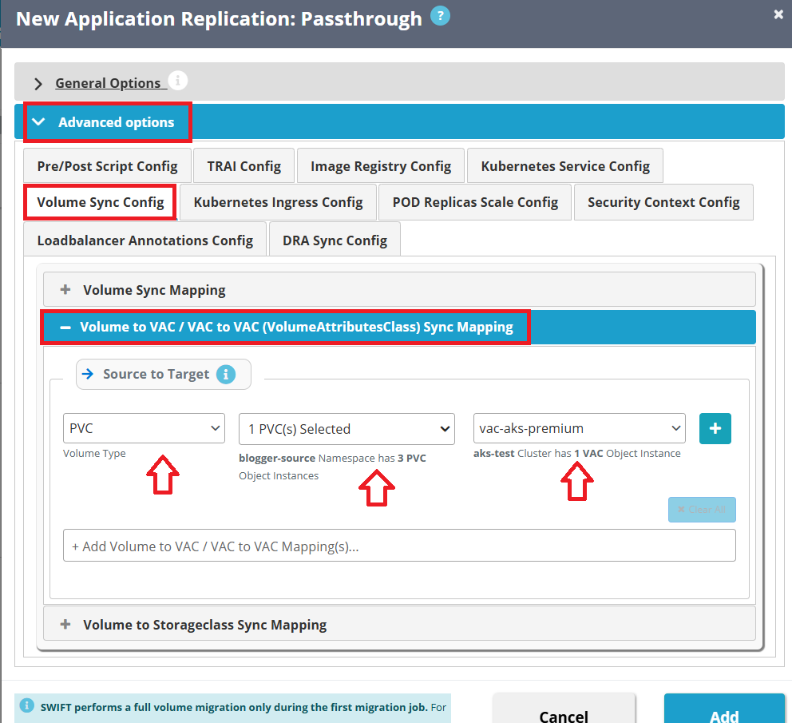Screen dimensions: 792x723
Task: Click the Source to Target info icon
Action: click(226, 375)
